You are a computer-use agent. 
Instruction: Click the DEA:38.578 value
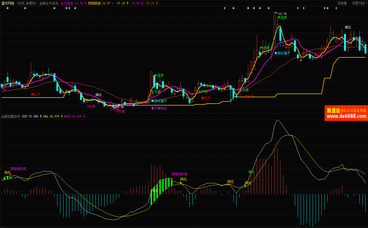51,116
